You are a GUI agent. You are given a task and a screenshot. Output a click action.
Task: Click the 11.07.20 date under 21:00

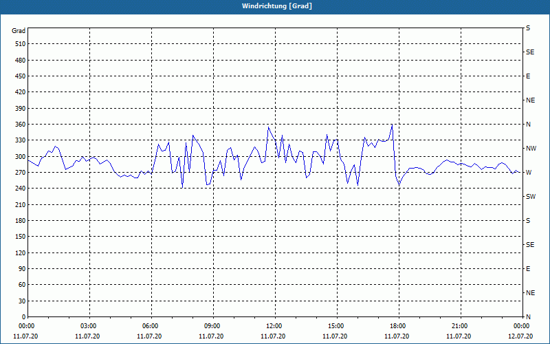[x=459, y=336]
